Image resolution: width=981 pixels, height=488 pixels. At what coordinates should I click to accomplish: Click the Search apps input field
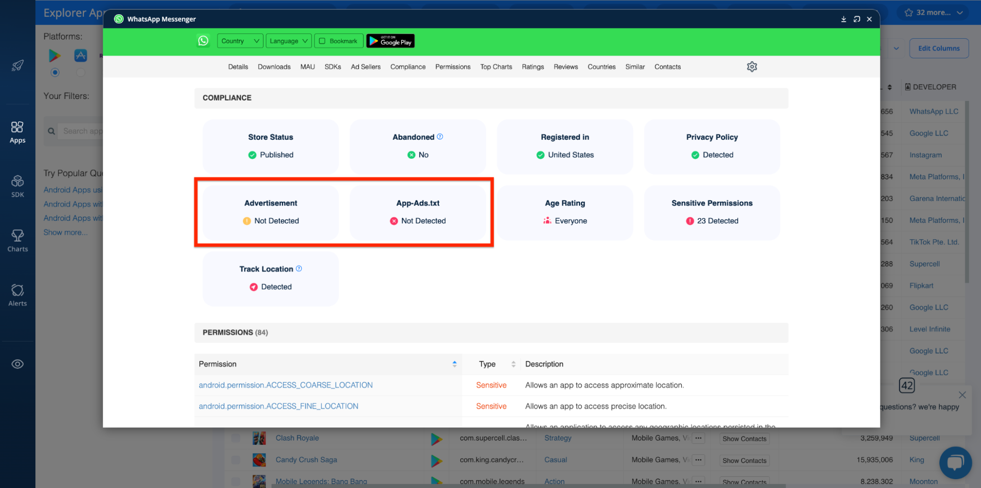pos(81,131)
